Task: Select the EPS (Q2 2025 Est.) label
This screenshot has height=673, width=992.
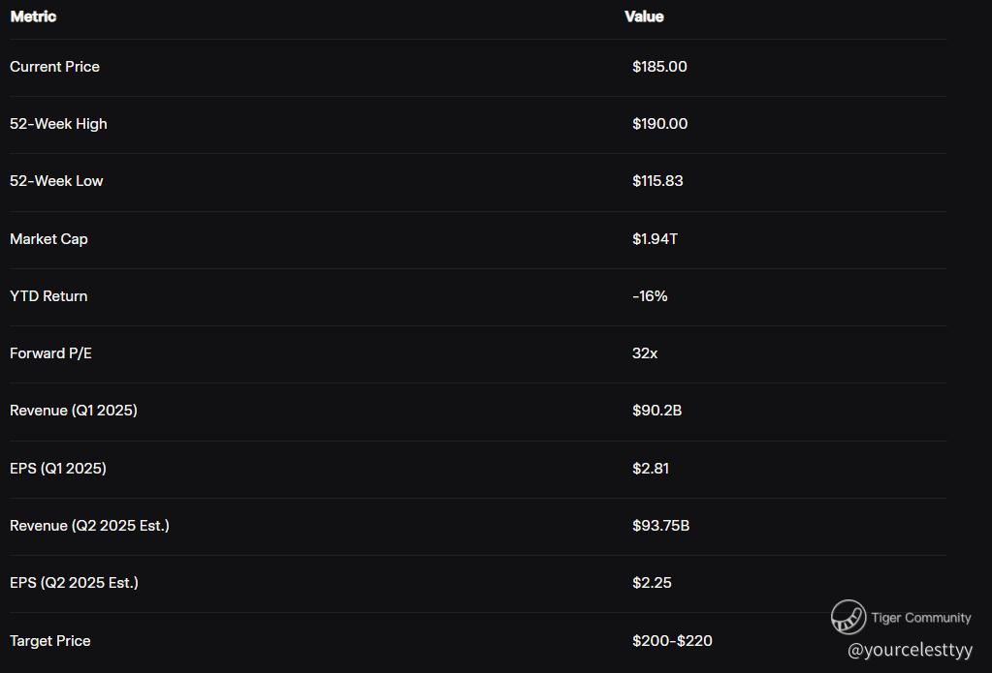Action: (74, 583)
